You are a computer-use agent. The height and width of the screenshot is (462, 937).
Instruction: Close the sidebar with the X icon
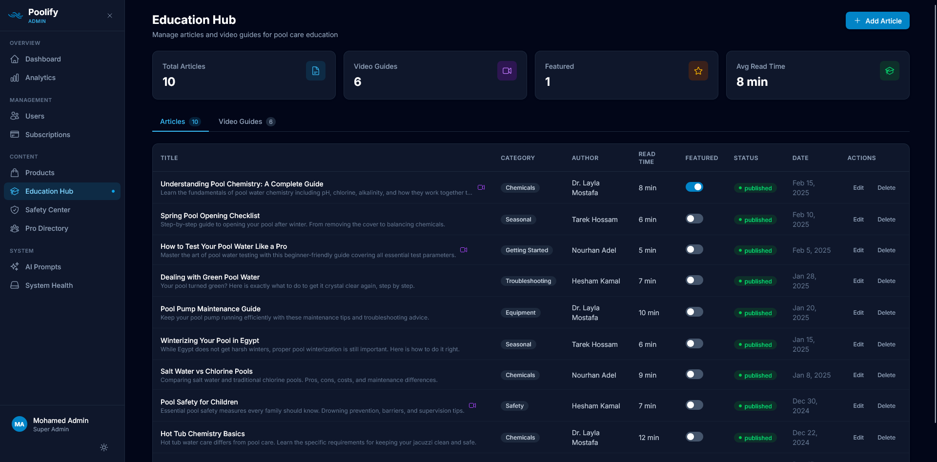[110, 16]
